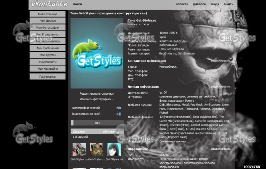Open диалоги in the top bar
266x169 pixels.
coord(199,4)
